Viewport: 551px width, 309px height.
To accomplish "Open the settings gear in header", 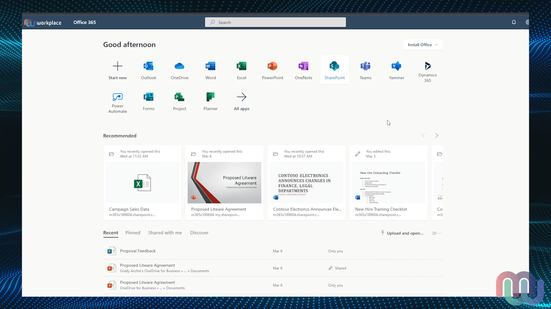I will point(527,22).
